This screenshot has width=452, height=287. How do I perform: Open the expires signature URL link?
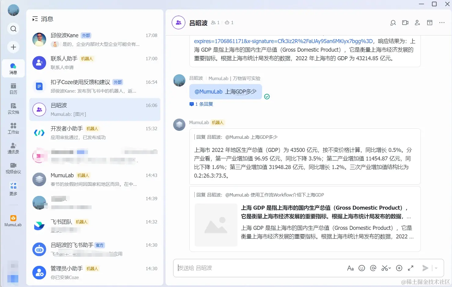[283, 41]
